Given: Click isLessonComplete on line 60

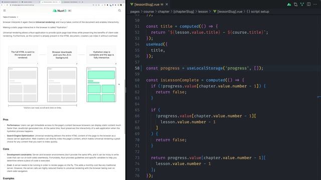Looking at the screenshot, I should [x=180, y=80].
